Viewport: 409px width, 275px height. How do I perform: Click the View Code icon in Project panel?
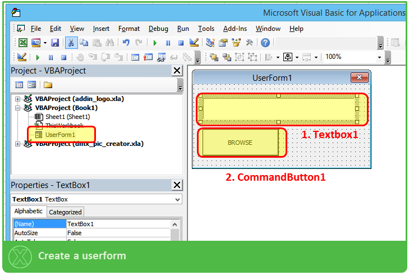click(x=19, y=85)
